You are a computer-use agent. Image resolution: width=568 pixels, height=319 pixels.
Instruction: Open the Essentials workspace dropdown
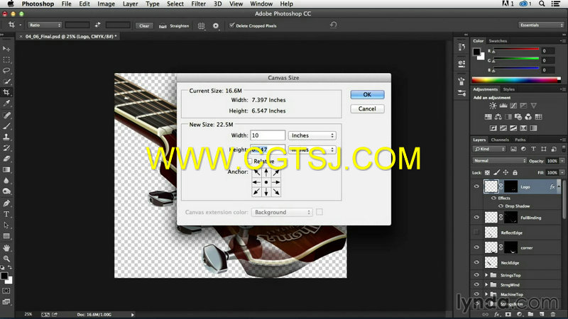tap(541, 25)
